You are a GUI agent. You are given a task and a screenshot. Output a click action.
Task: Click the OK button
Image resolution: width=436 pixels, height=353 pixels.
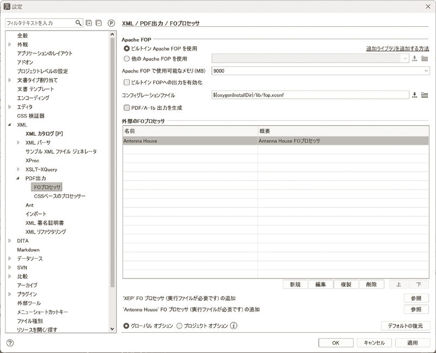pos(336,343)
